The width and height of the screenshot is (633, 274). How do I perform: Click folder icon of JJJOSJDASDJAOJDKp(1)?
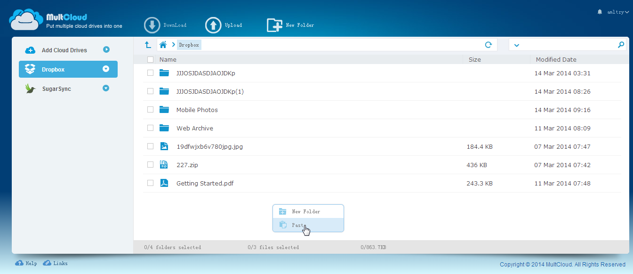164,91
